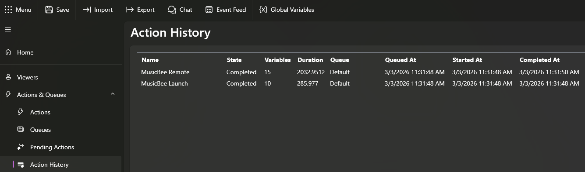Viewport: 585px width, 172px height.
Task: Click completed time 11:31:50 AM
Action: point(549,72)
